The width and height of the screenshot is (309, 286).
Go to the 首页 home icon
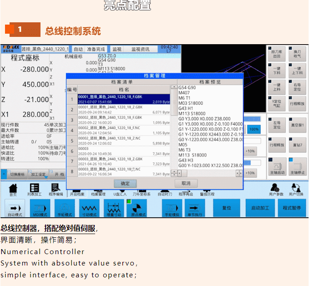pos(13,190)
